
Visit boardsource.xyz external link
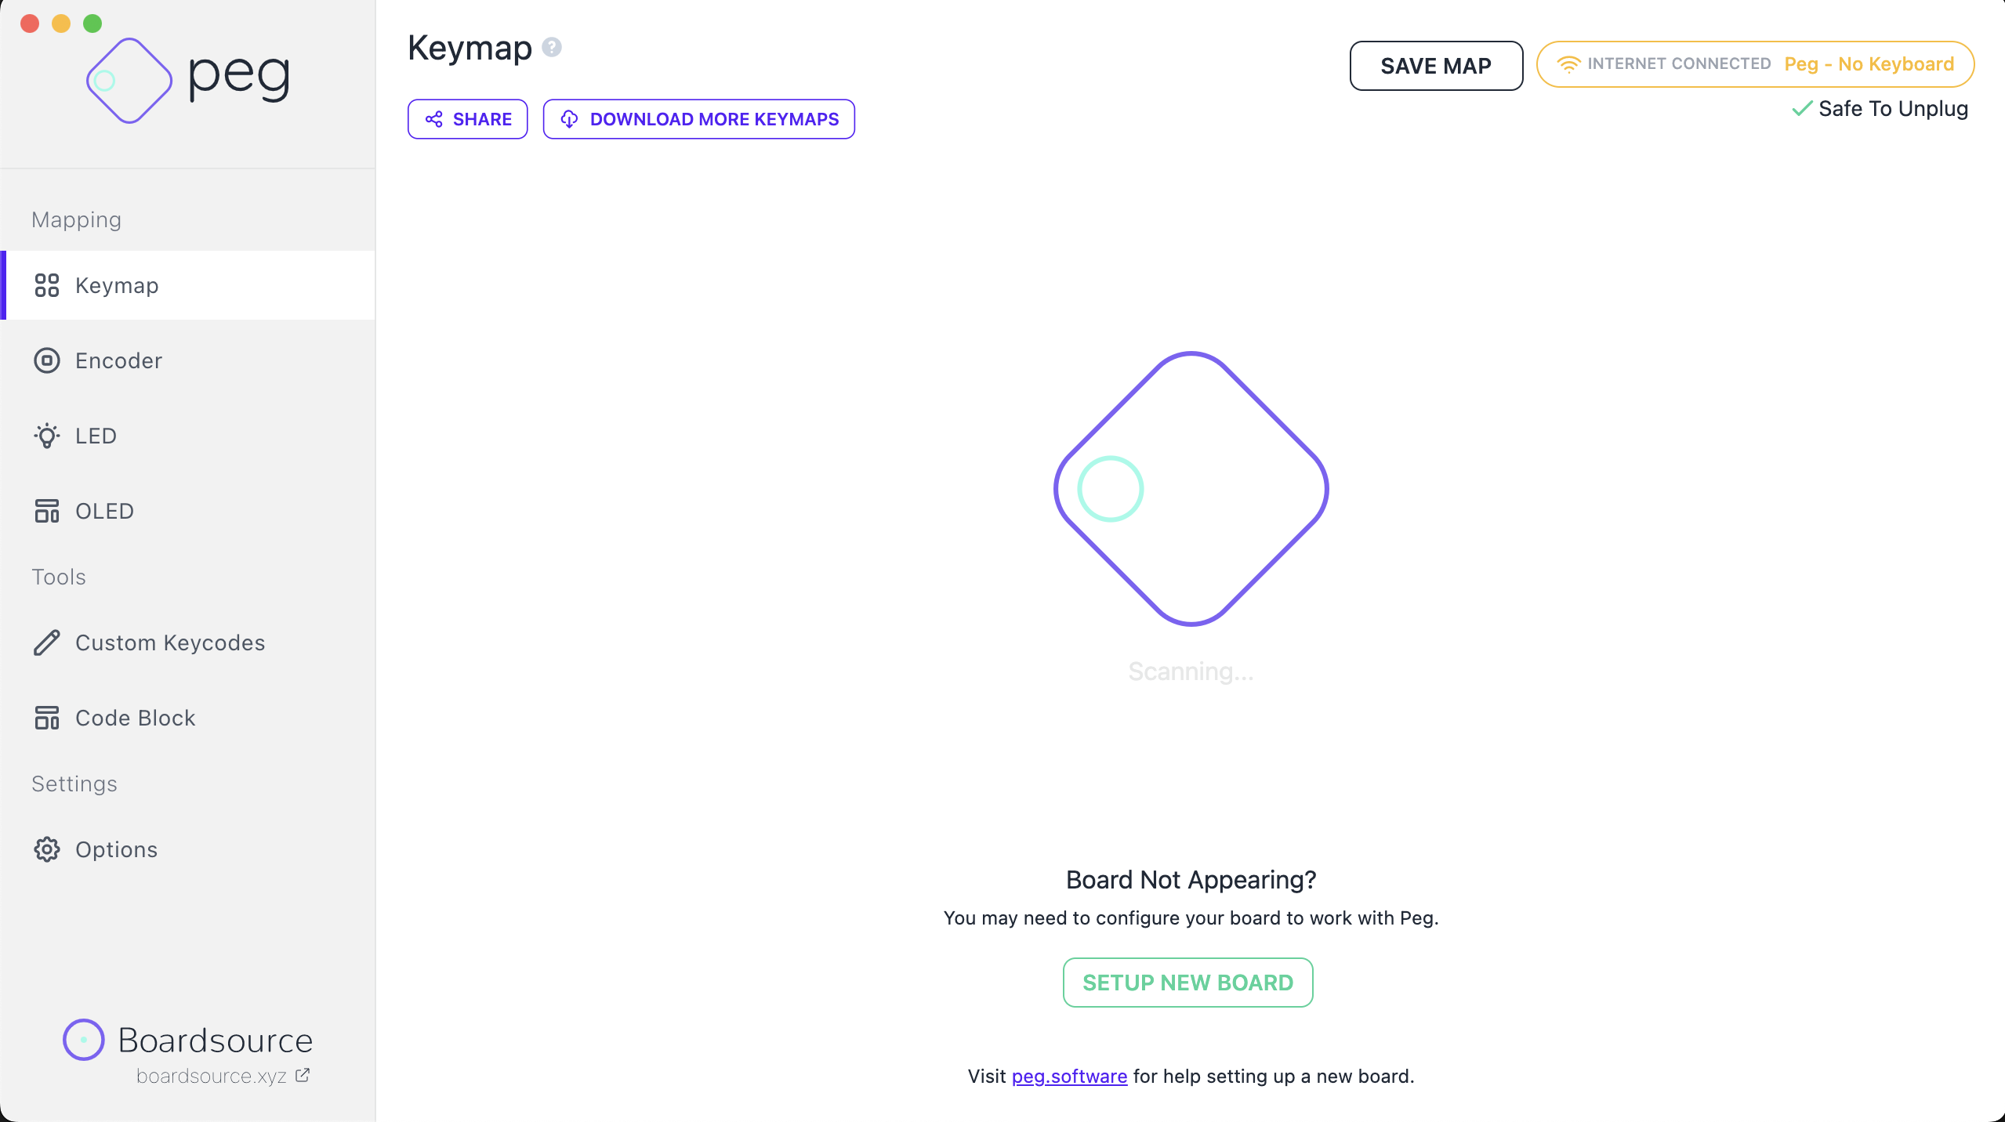pyautogui.click(x=223, y=1076)
